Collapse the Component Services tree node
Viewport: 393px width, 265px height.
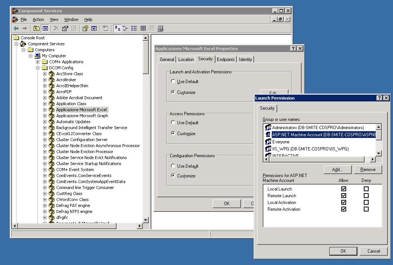(16, 44)
